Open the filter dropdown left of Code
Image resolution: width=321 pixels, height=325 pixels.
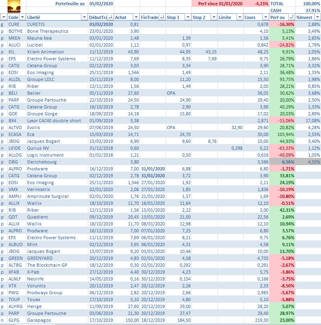pyautogui.click(x=4, y=17)
